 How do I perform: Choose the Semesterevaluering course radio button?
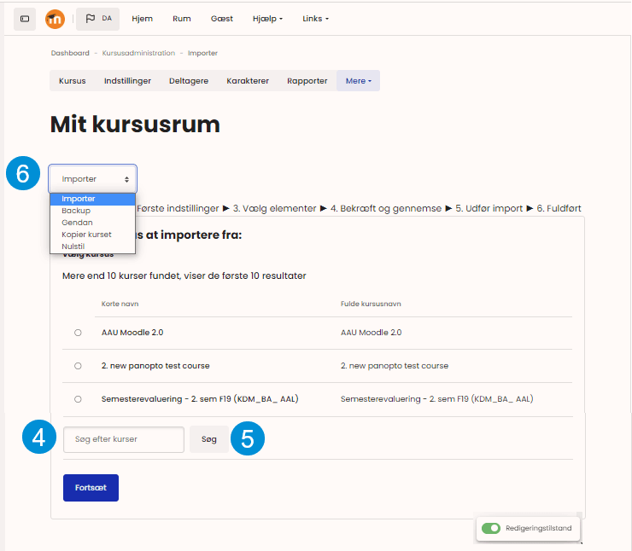[x=78, y=399]
